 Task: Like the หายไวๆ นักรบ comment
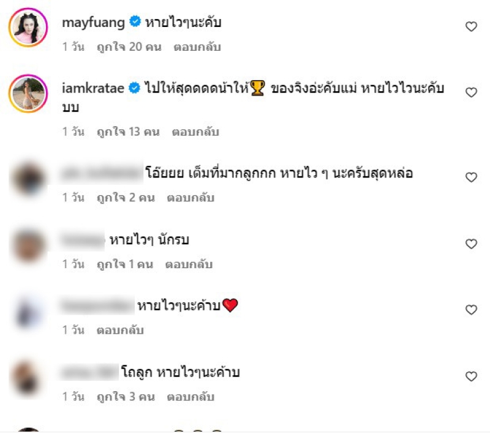point(471,244)
